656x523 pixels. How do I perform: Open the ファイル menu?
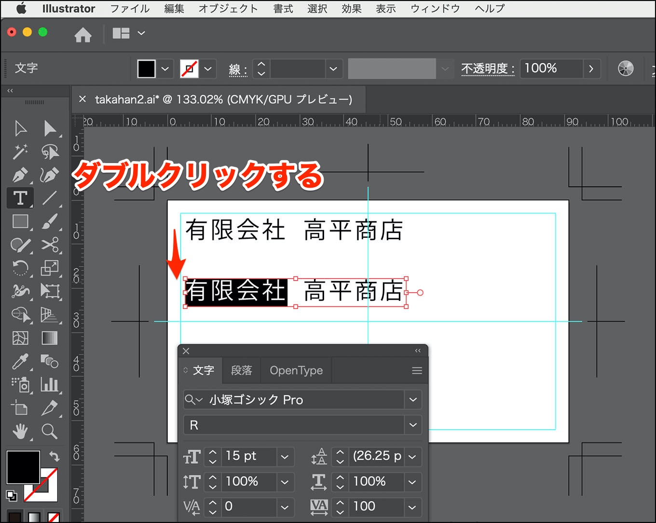[x=130, y=9]
